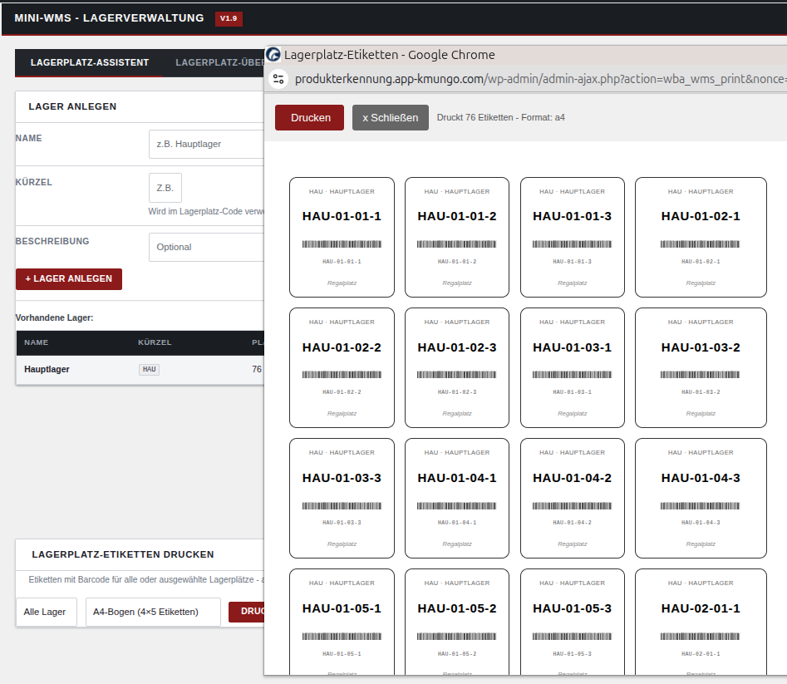Select the HAU-01-04-2 label card
787x684 pixels.
(572, 498)
